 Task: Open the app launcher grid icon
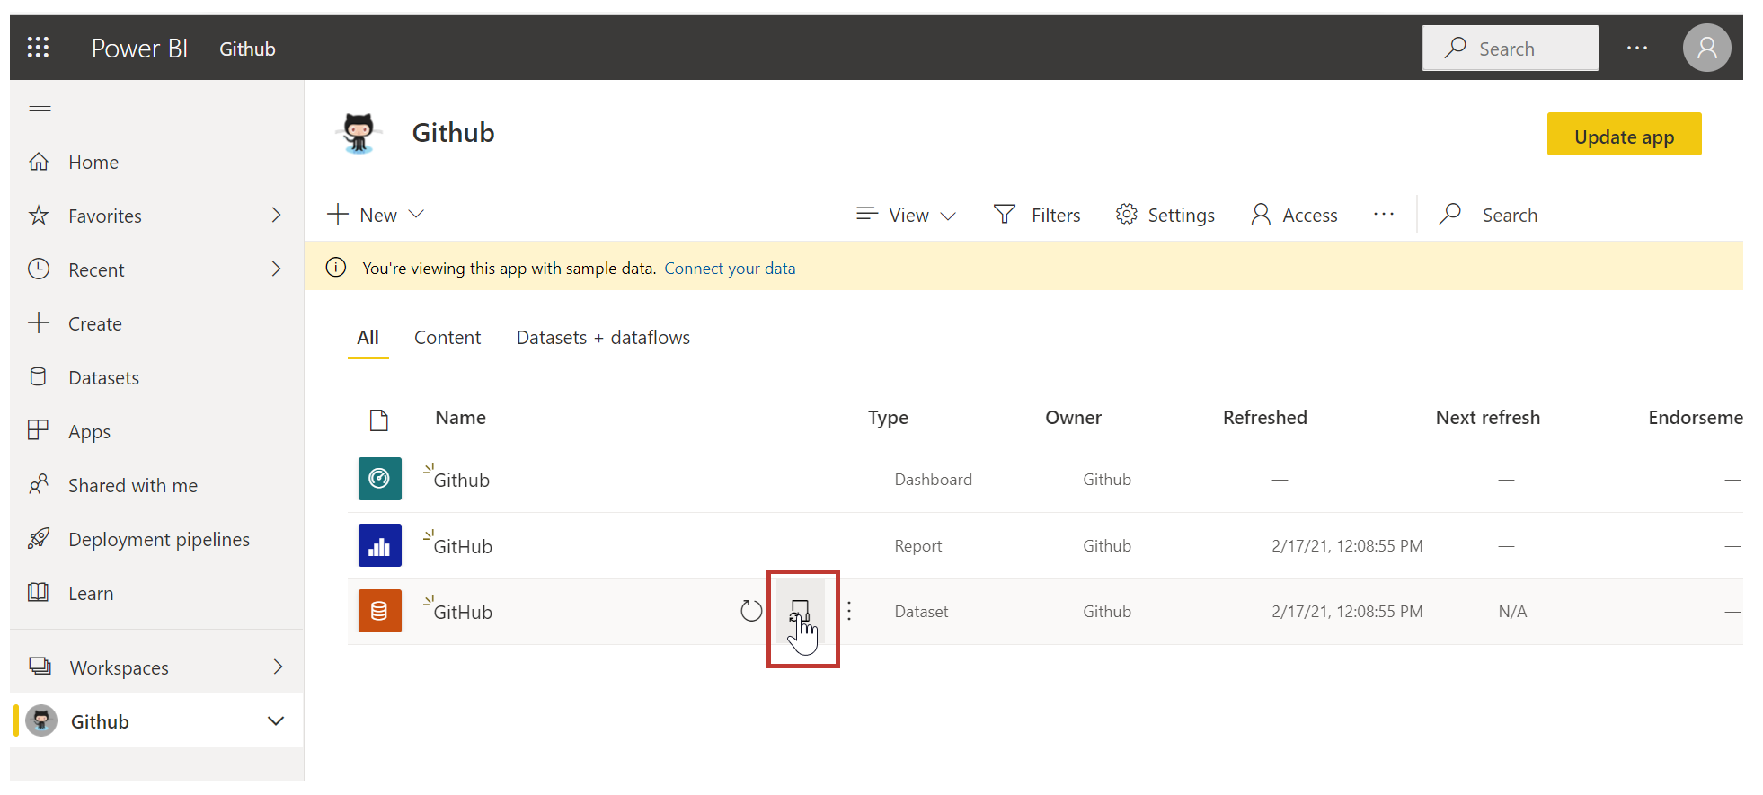[38, 48]
